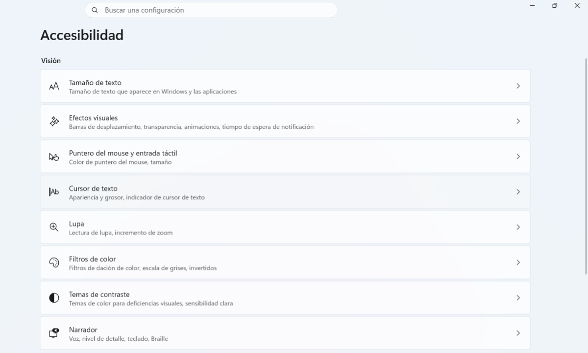
Task: Click the Temas de contraste half-circle icon
Action: [x=54, y=298]
